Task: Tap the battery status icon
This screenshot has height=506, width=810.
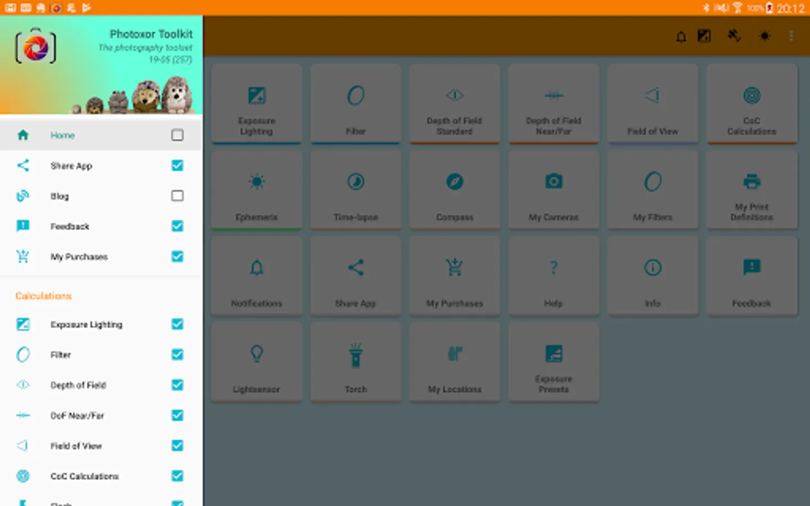Action: (x=769, y=8)
